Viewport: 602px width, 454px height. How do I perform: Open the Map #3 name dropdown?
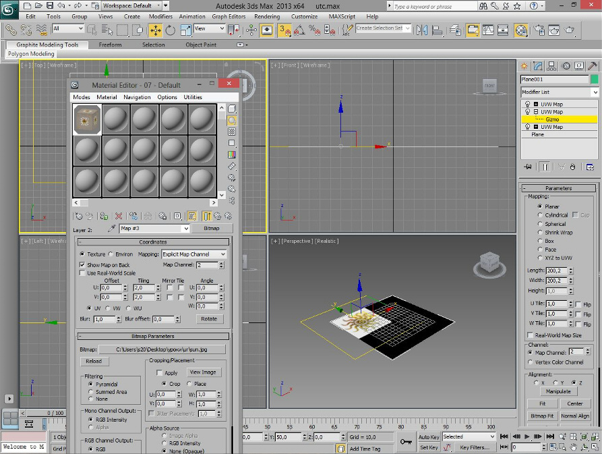(x=154, y=229)
